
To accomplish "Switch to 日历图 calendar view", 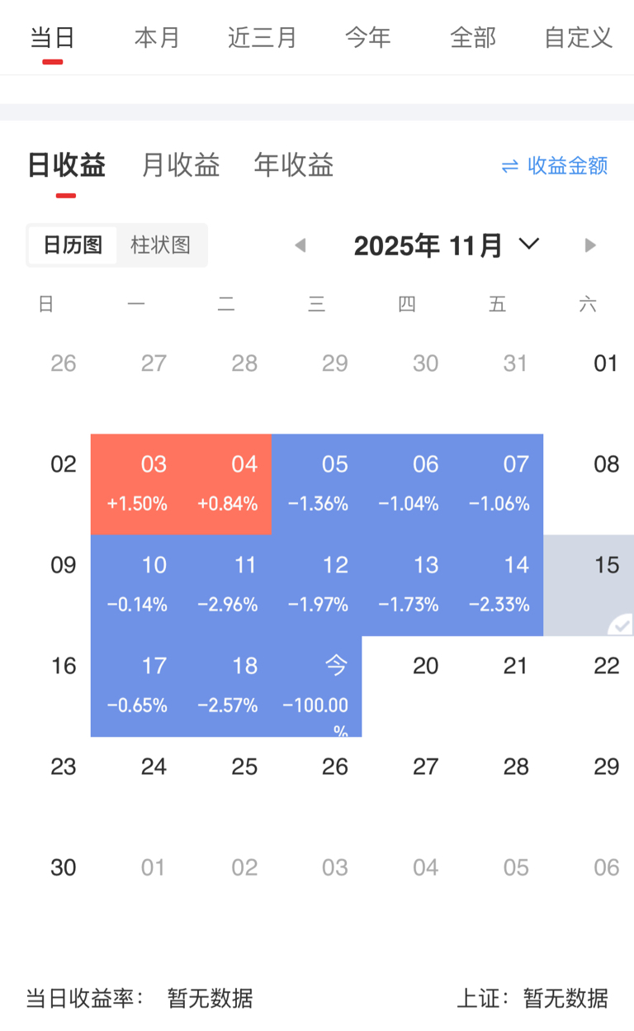I will tap(73, 245).
